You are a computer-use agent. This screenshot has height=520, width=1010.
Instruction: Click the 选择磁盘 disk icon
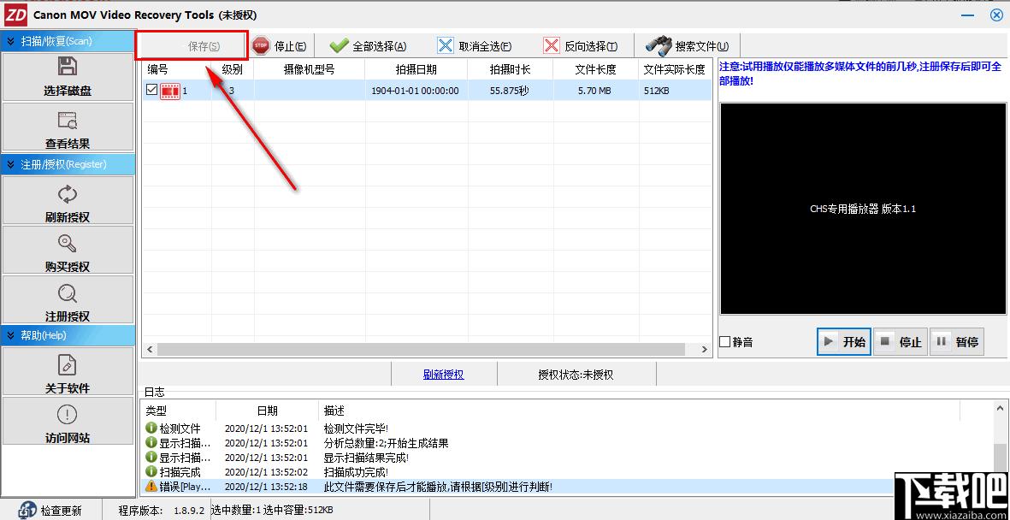[x=67, y=67]
